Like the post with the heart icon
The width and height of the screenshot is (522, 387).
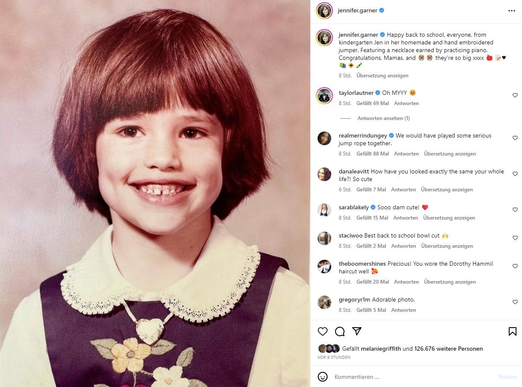[323, 331]
